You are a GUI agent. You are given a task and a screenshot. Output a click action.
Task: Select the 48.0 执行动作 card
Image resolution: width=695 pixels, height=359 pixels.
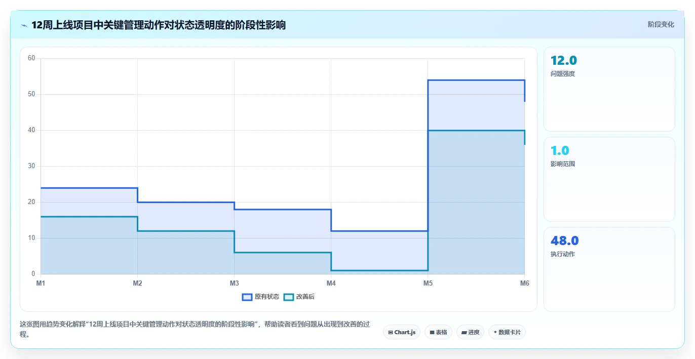point(609,269)
